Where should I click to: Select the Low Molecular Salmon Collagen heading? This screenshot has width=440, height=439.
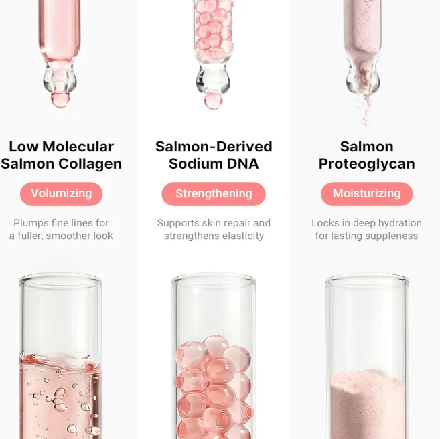point(61,155)
